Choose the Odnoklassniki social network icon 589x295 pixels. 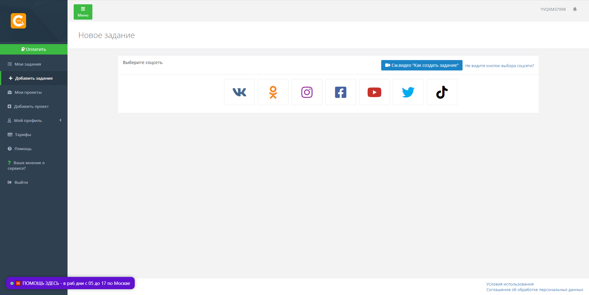(273, 92)
